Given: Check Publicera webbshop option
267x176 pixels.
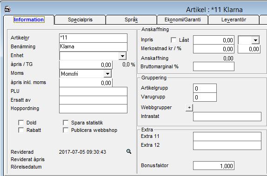Looking at the screenshot, I should tap(66, 130).
